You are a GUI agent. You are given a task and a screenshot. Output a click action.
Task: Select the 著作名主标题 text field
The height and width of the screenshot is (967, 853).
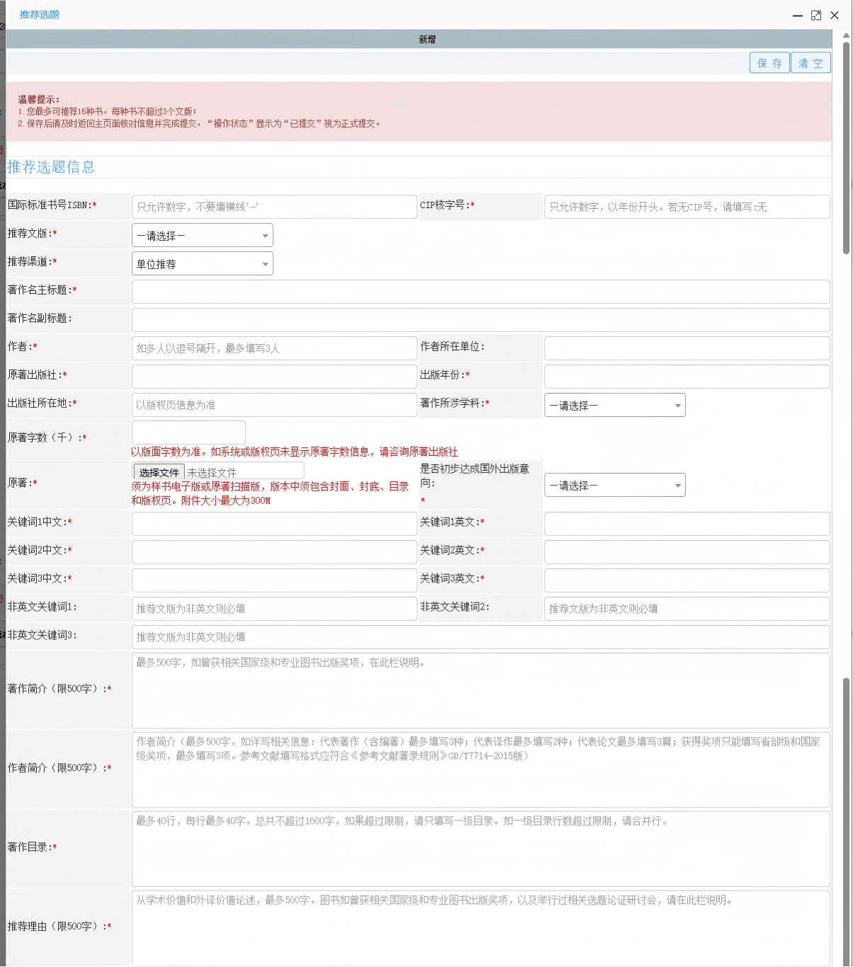coord(480,292)
